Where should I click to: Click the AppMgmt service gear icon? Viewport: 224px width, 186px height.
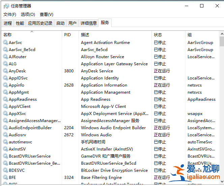click(5, 92)
